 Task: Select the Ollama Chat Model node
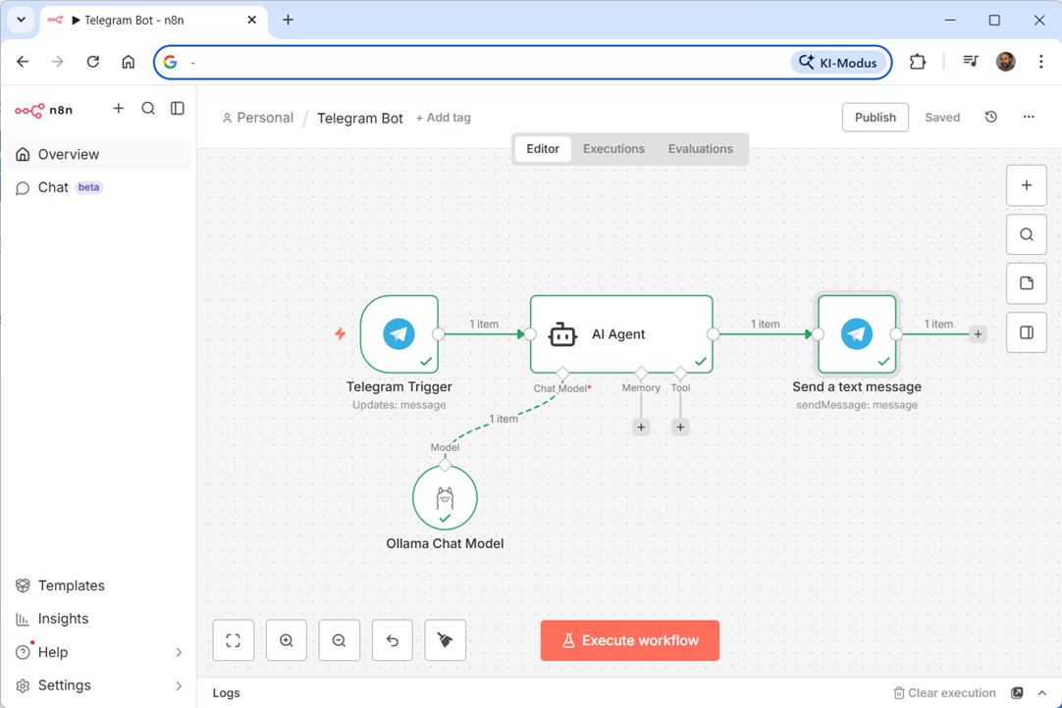[445, 498]
